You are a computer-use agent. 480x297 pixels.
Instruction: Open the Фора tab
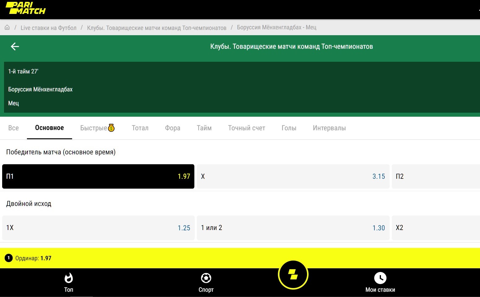(173, 128)
